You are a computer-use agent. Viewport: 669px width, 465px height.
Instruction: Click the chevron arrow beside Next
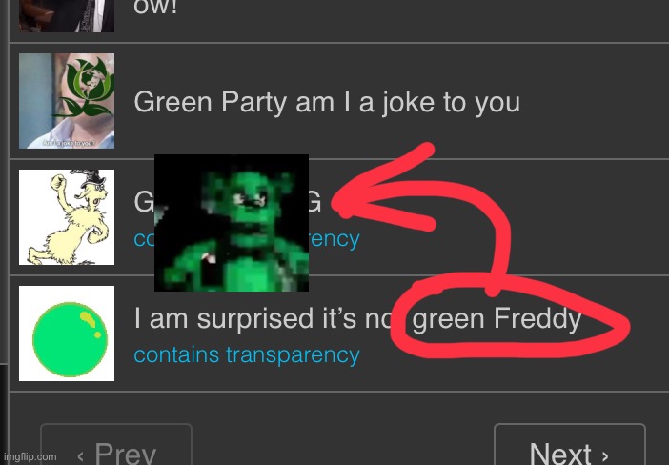[x=604, y=456]
